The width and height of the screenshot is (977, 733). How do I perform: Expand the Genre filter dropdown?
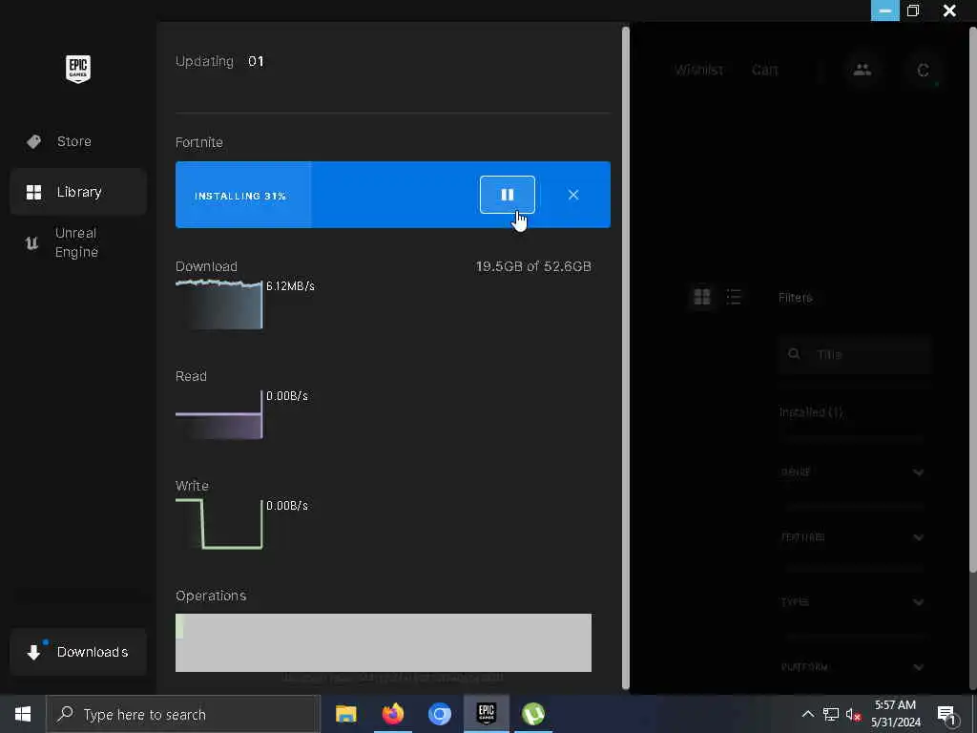(852, 471)
